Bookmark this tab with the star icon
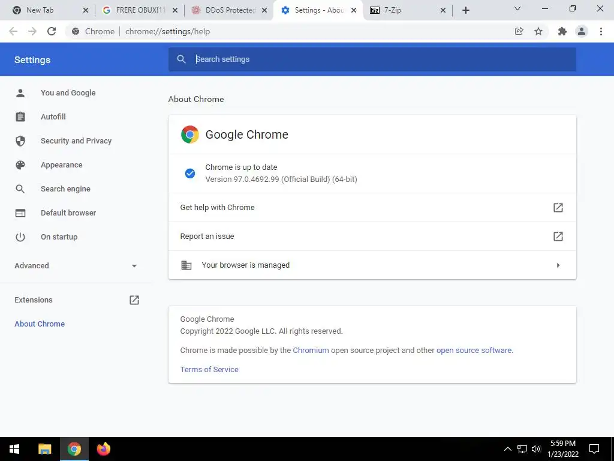 coord(538,31)
